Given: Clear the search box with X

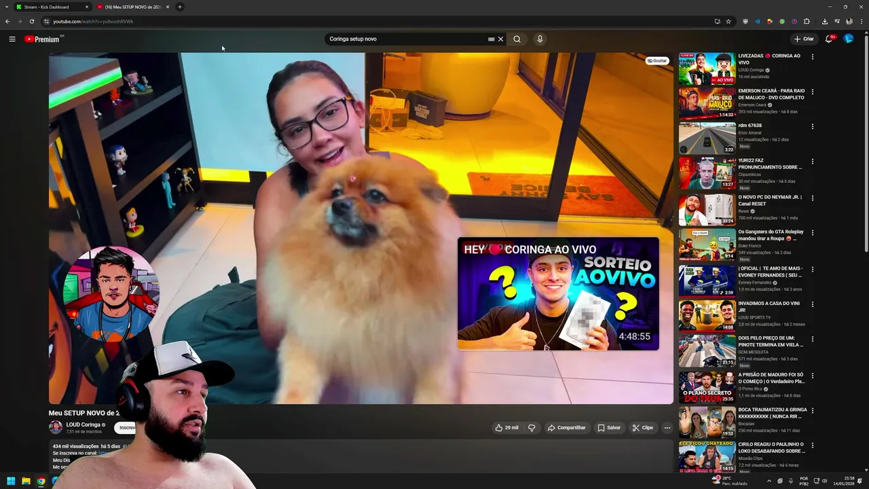Looking at the screenshot, I should point(501,39).
